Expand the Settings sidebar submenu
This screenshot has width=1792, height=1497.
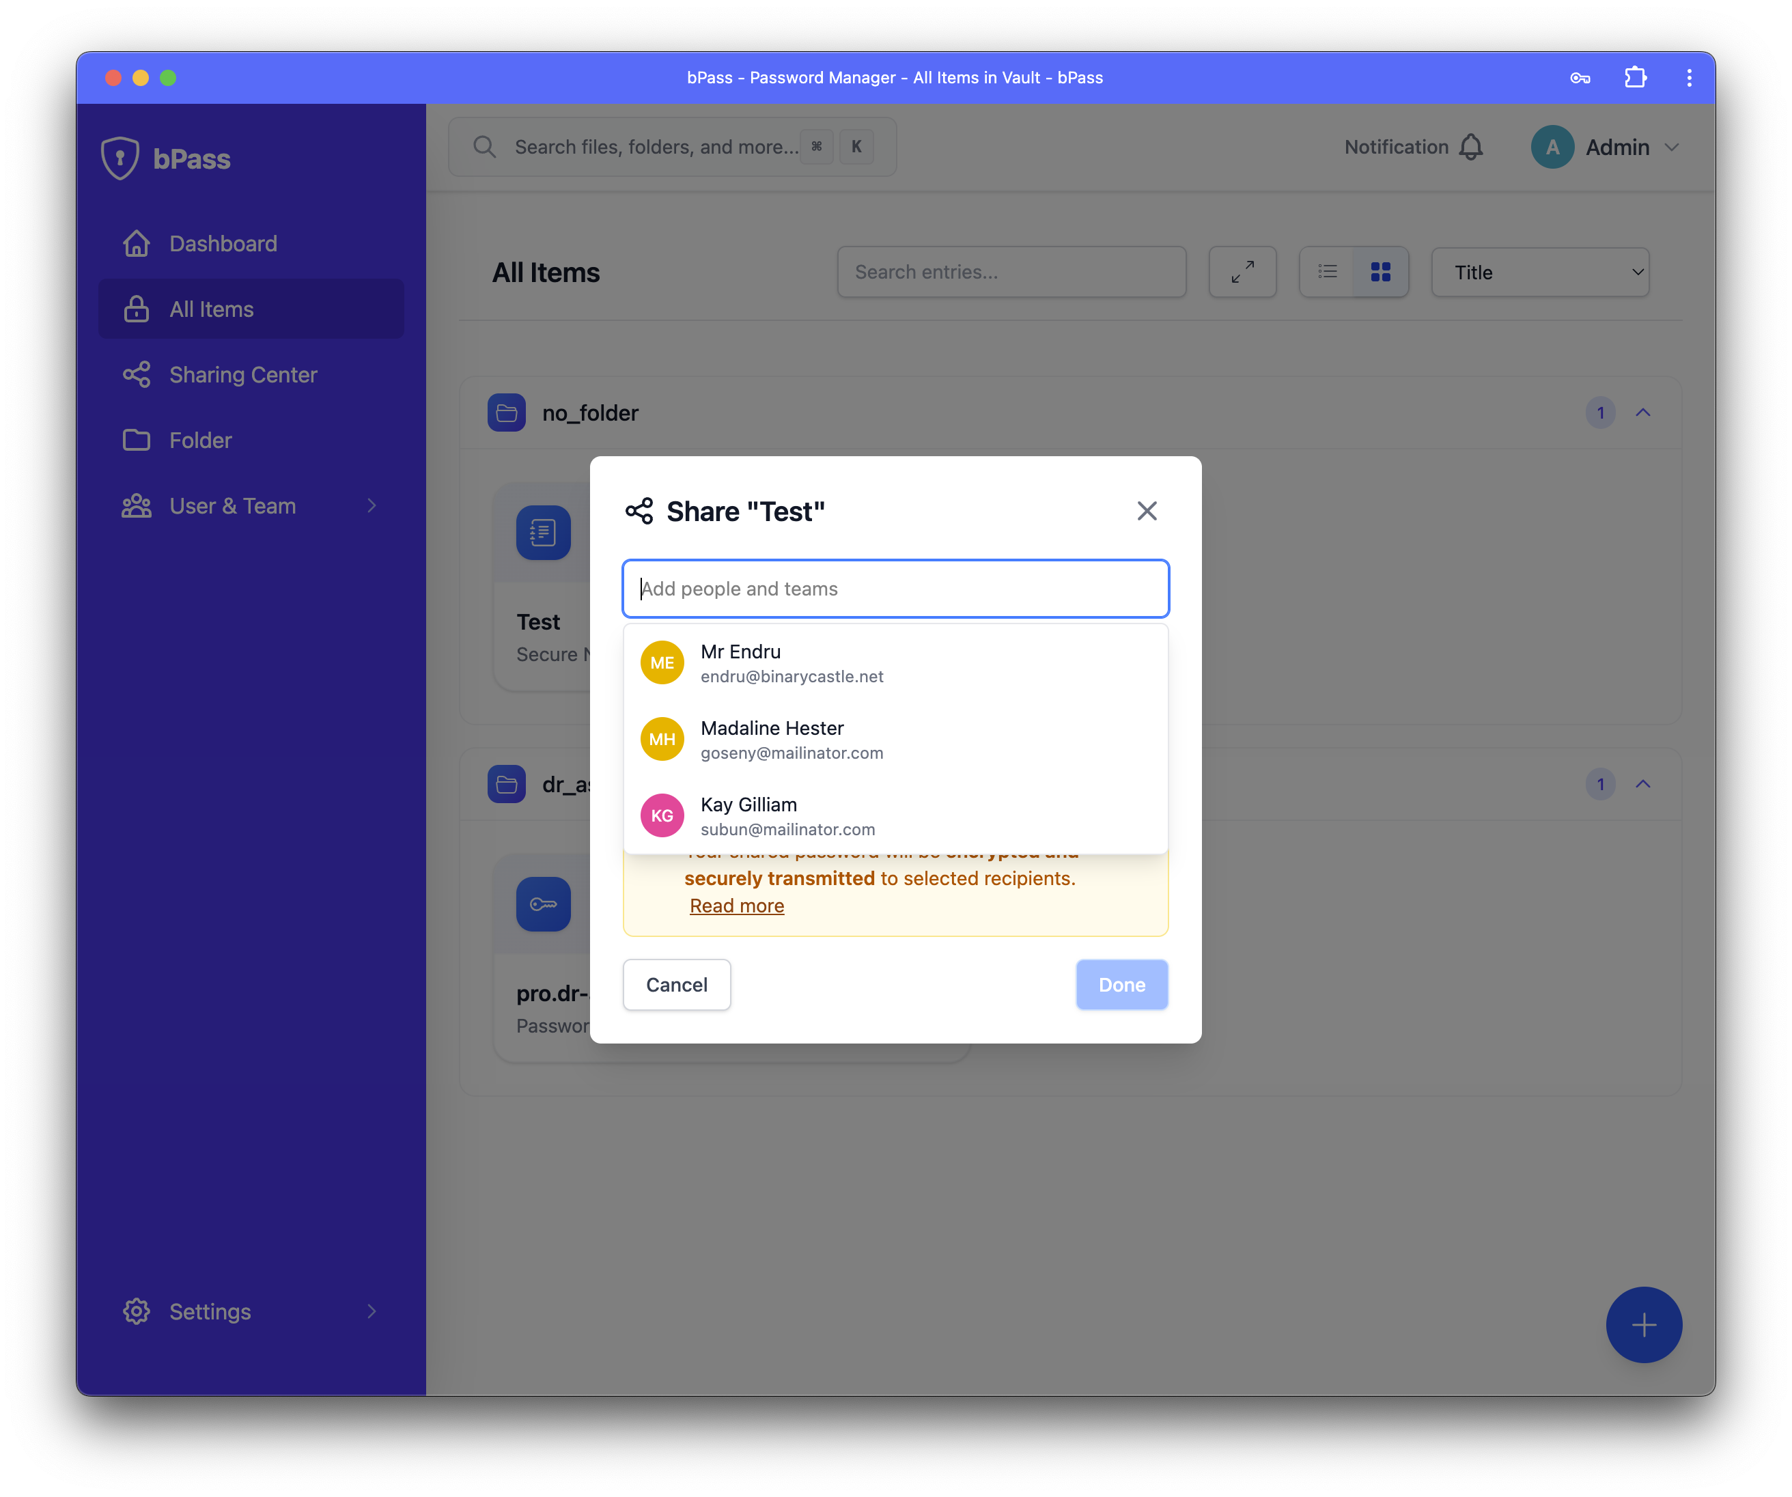pos(372,1311)
